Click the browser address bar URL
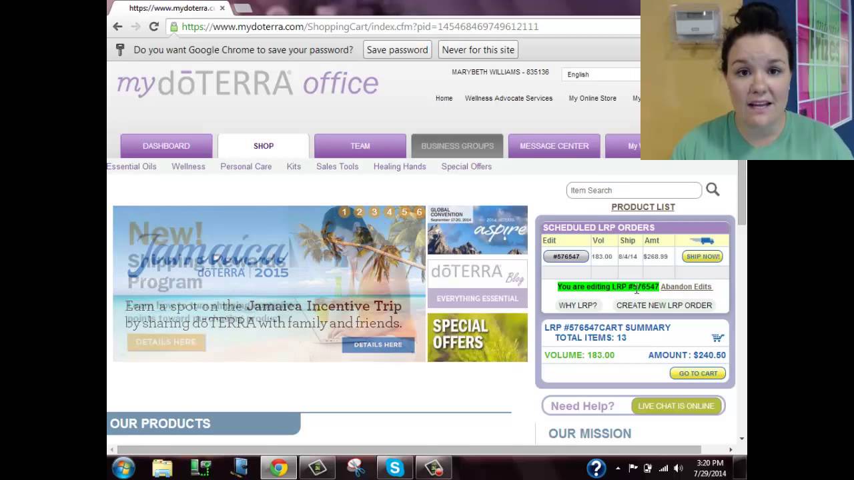The image size is (854, 480). pos(360,27)
